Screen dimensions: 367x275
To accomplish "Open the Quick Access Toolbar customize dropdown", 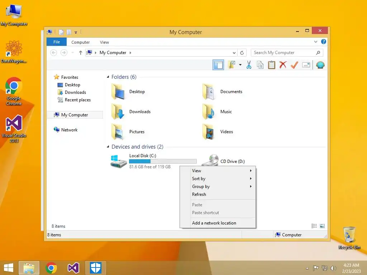I will tap(76, 32).
